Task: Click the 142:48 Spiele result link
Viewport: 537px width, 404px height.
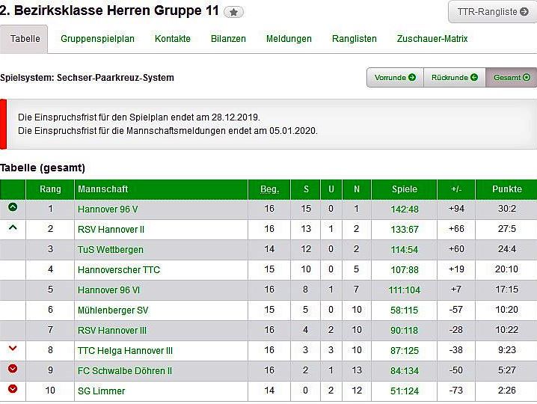Action: [x=405, y=209]
